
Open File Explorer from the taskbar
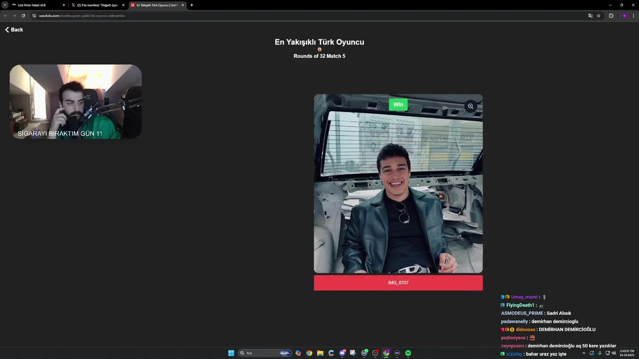click(x=320, y=353)
